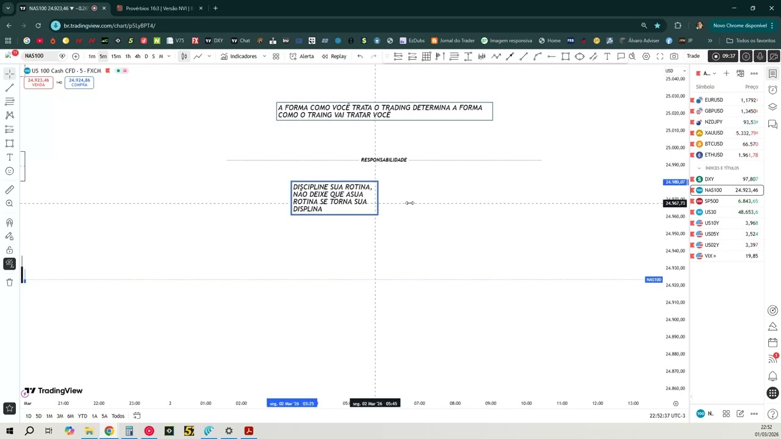Open the layout templates grid icon
Screen dimensions: 781x439
tap(276, 56)
